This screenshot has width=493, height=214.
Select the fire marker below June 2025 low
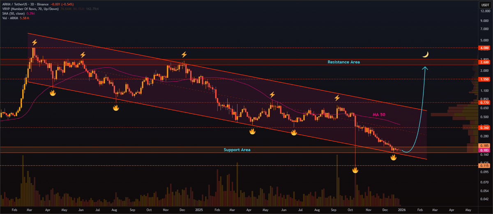[294, 132]
